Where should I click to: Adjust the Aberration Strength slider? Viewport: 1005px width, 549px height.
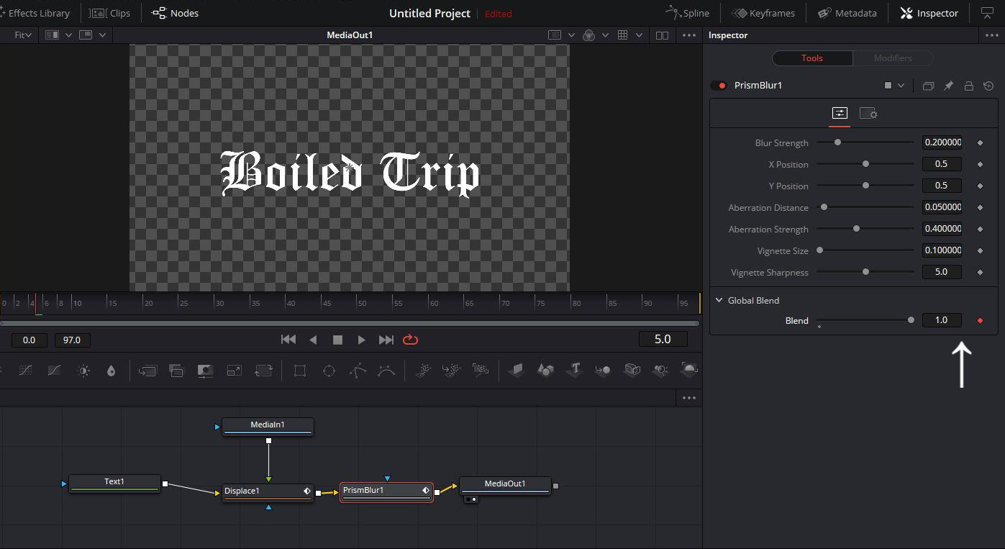[x=865, y=229]
